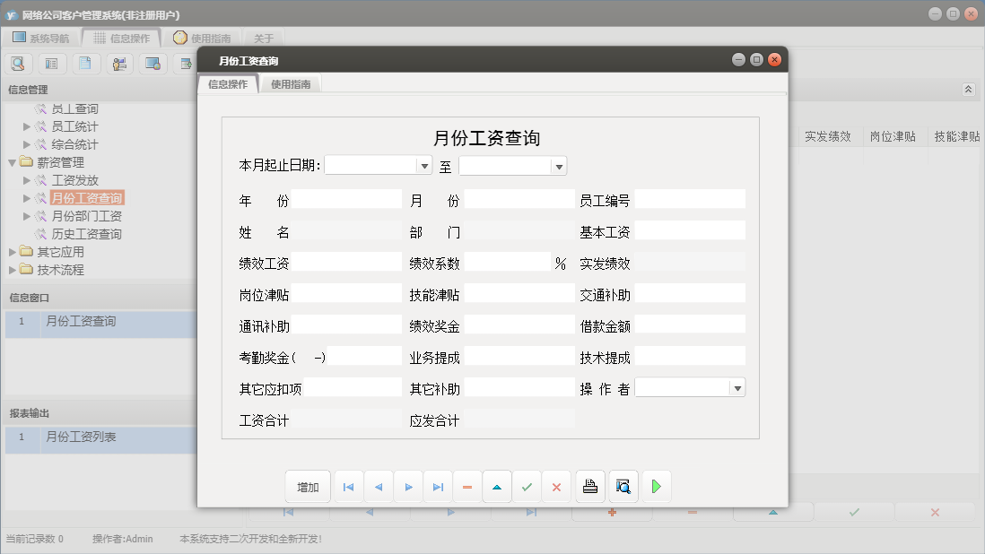The width and height of the screenshot is (985, 554).
Task: Select the search/magnifier toolbar icon
Action: pyautogui.click(x=18, y=63)
